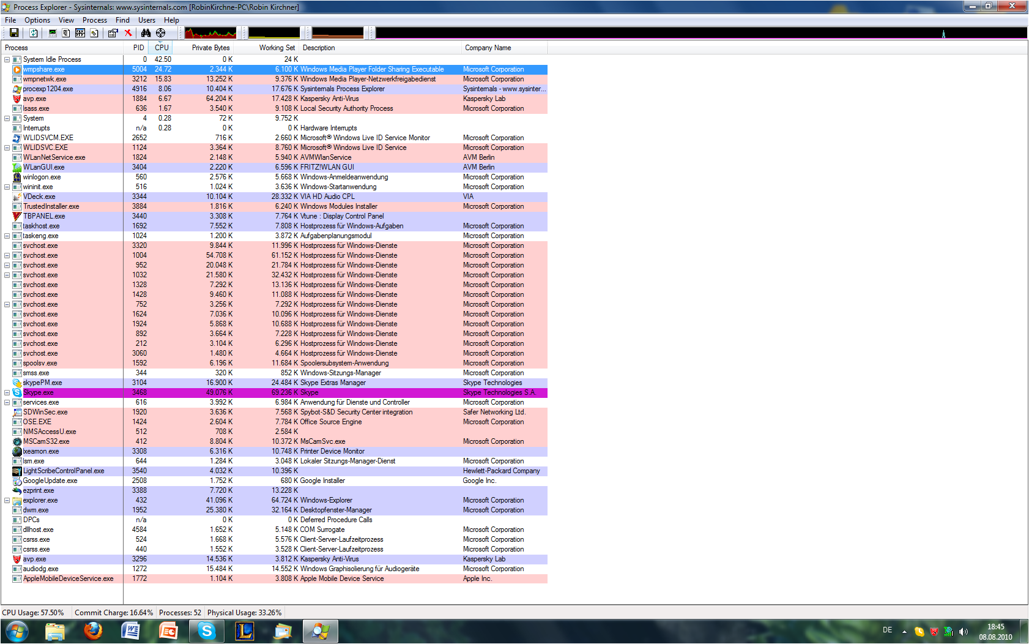Open the Options menu
The height and width of the screenshot is (644, 1029).
37,20
